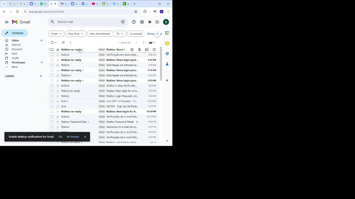Check the hovered top Roblox no-reply email
The height and width of the screenshot is (199, 355).
tap(52, 50)
